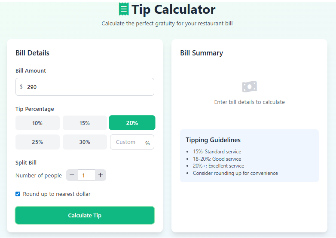Click the number of people value box

click(x=86, y=175)
